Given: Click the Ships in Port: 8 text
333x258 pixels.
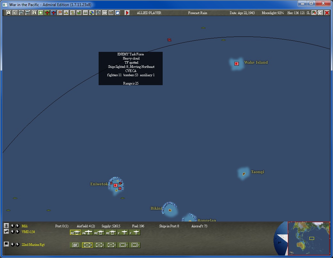Looking at the screenshot, I should point(169,226).
